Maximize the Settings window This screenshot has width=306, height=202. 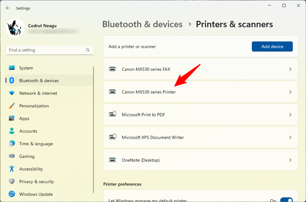click(x=284, y=6)
